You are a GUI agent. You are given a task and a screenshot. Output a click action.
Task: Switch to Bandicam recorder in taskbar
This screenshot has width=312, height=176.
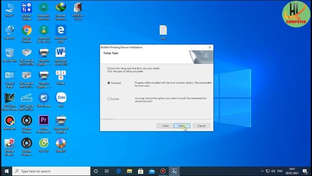point(163,171)
